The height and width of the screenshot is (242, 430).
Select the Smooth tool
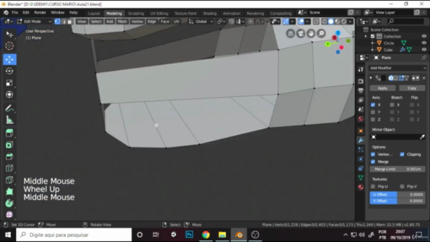(9, 214)
